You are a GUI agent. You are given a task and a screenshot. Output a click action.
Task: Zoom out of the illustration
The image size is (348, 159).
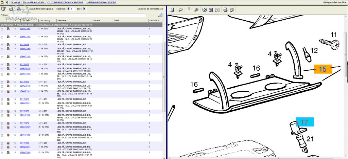[180, 10]
